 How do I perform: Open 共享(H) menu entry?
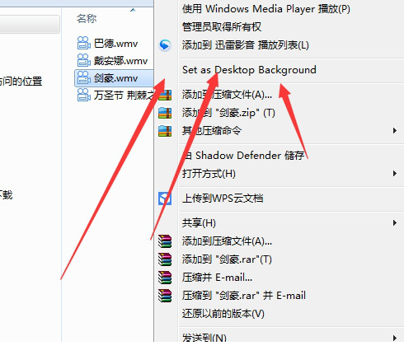click(199, 223)
